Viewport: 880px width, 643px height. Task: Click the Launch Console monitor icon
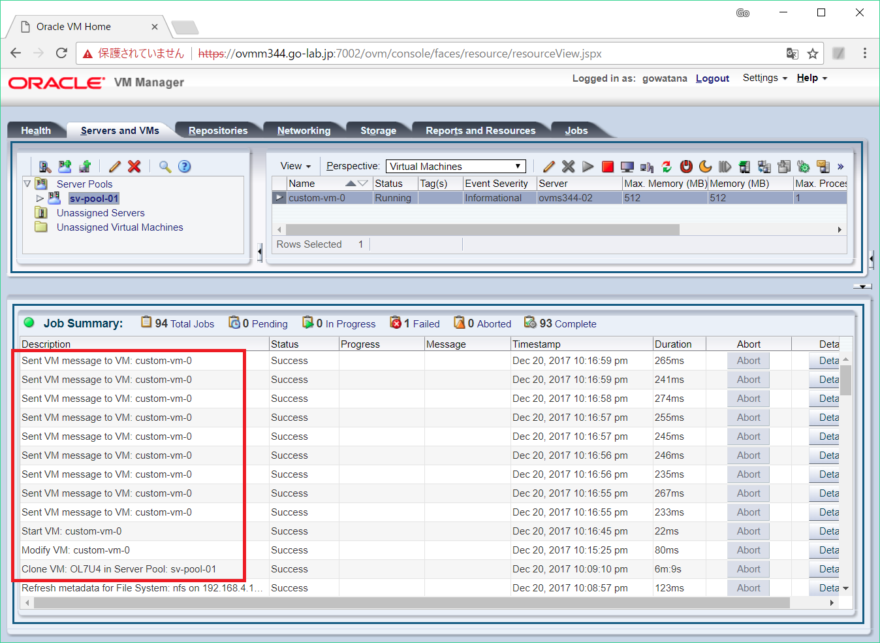click(x=627, y=167)
